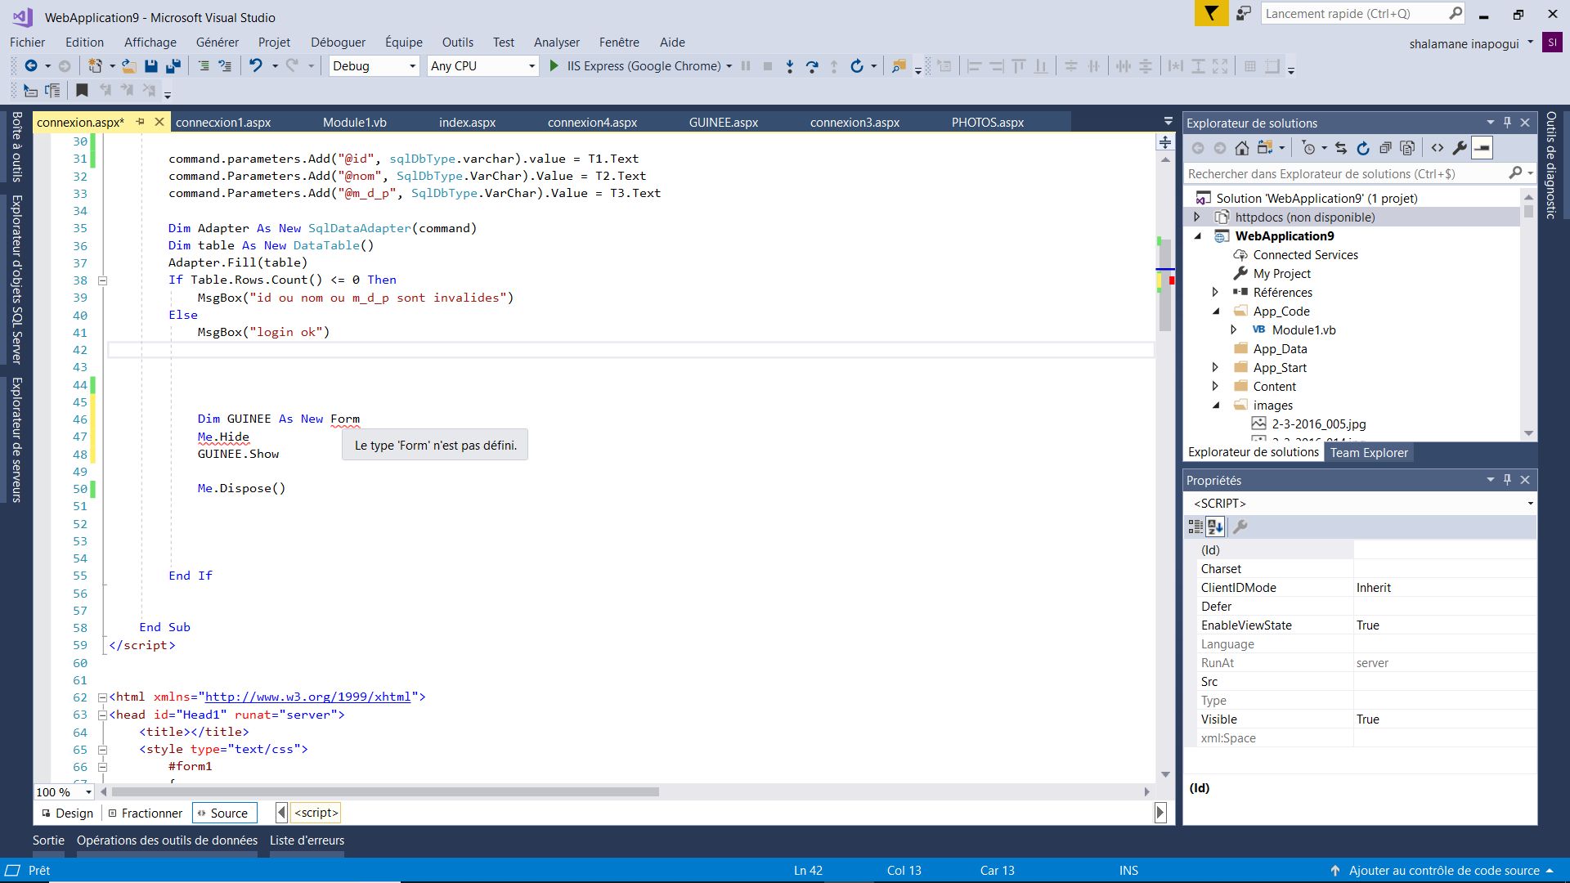Toggle auto-hide pin on Propriétés panel
This screenshot has width=1570, height=883.
point(1507,480)
